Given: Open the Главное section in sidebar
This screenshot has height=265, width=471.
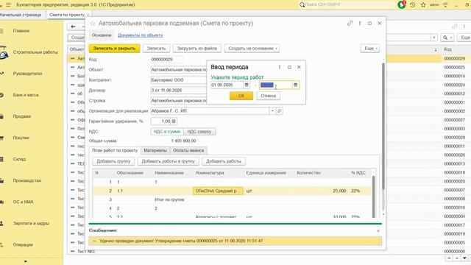Looking at the screenshot, I should [21, 31].
